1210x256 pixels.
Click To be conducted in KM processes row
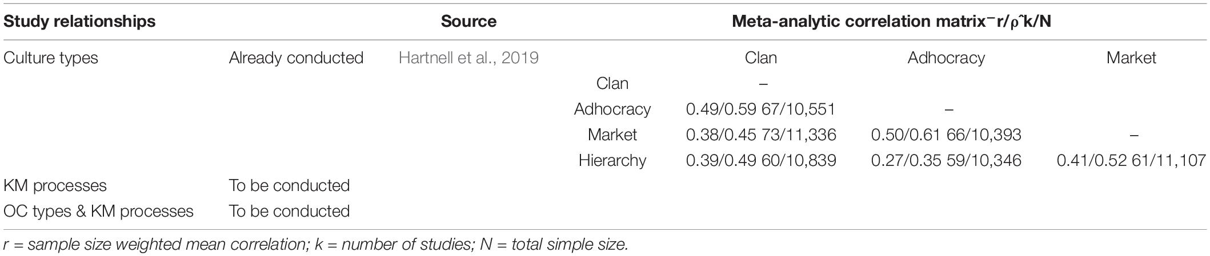289,185
